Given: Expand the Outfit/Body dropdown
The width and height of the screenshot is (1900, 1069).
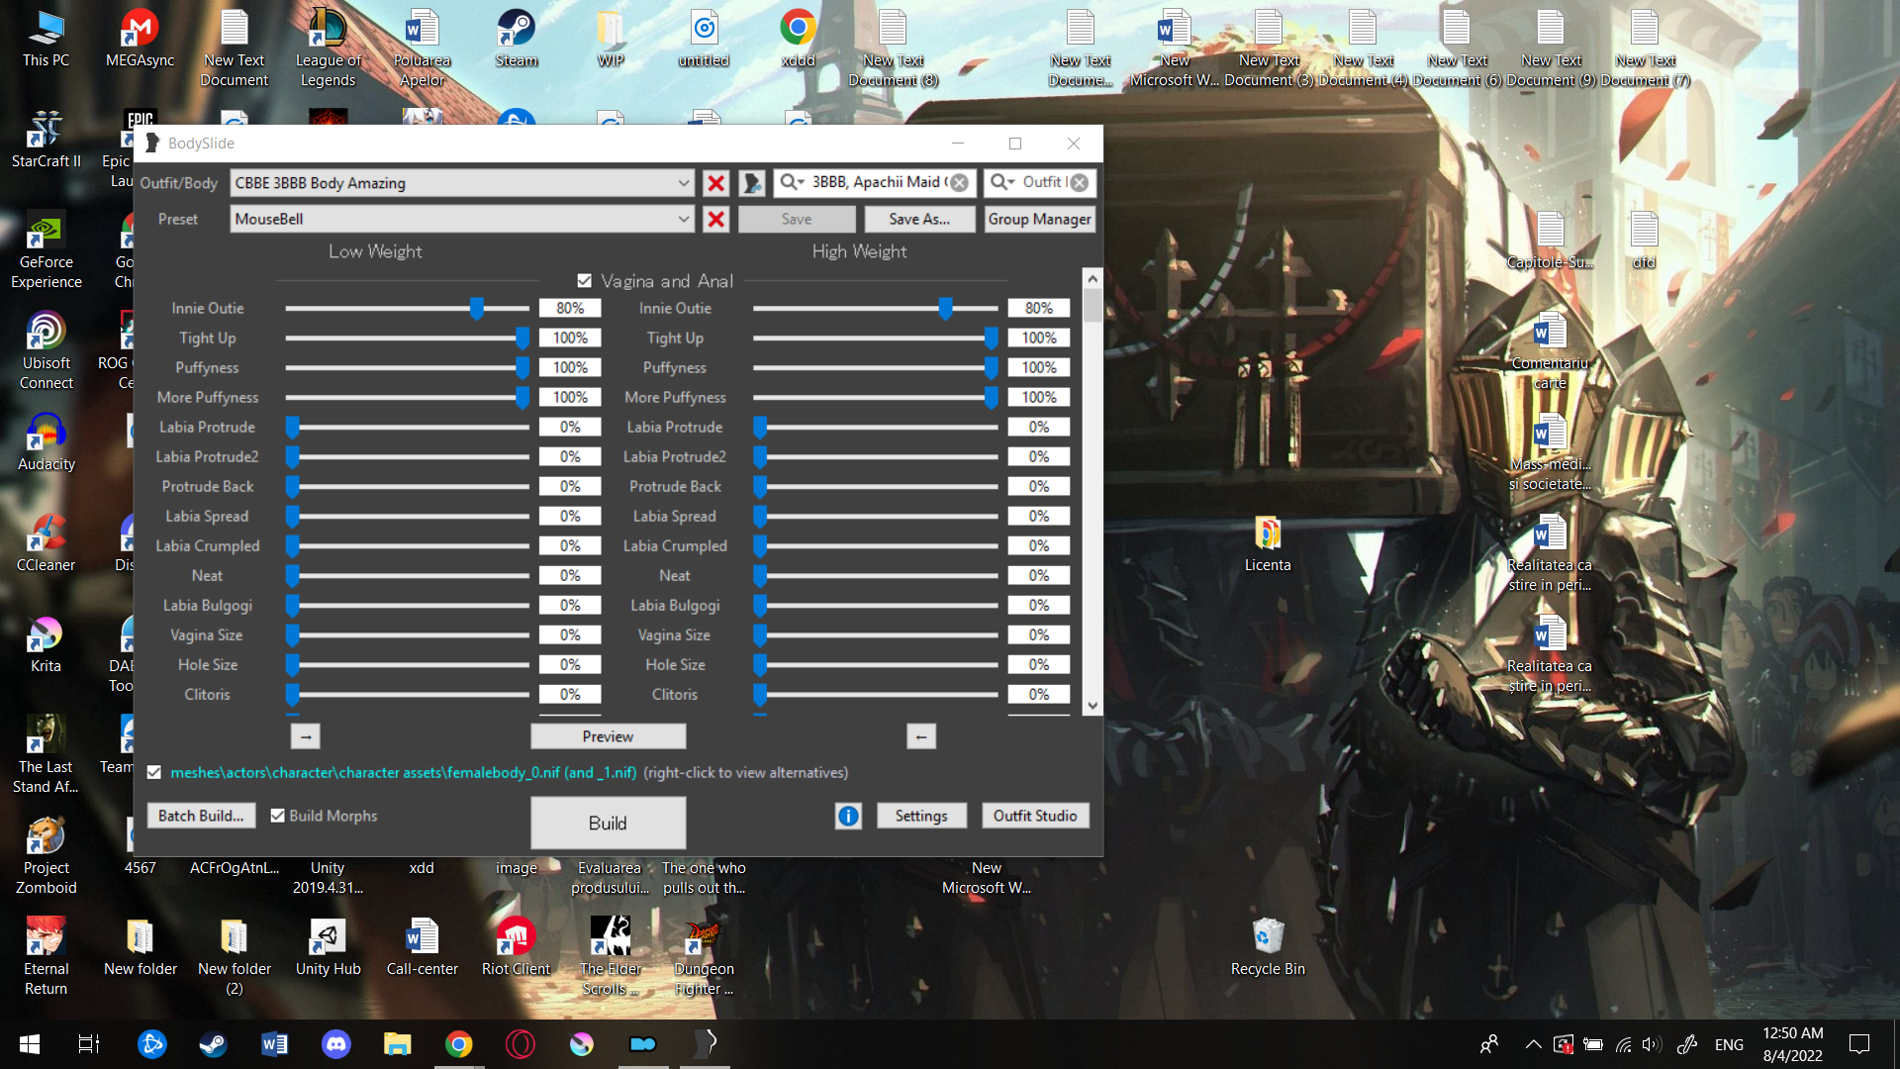Looking at the screenshot, I should tap(683, 183).
